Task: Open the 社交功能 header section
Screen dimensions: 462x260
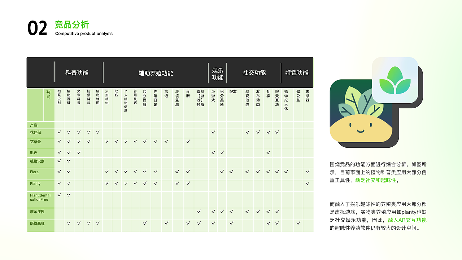Action: coord(254,73)
